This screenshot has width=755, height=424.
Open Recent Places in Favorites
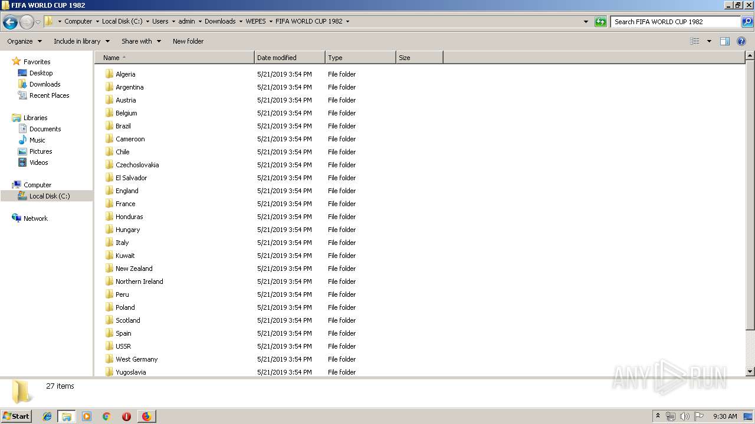[x=49, y=95]
